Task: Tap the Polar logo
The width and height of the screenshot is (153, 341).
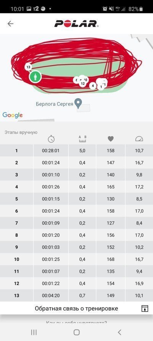Action: click(x=76, y=23)
